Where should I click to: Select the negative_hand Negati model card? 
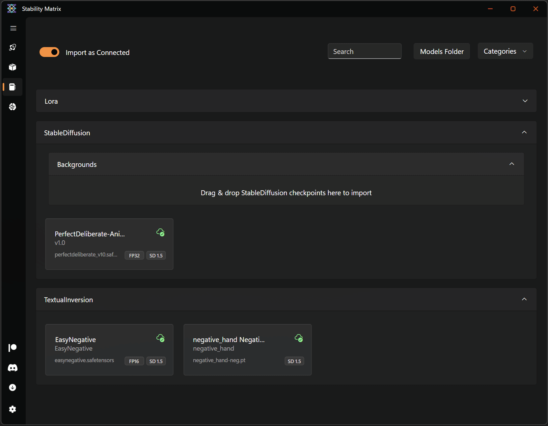(247, 350)
